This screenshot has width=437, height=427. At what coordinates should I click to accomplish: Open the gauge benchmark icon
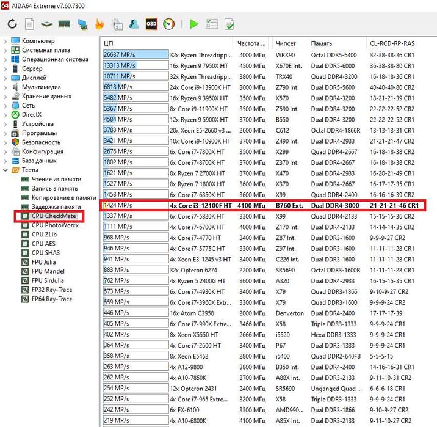click(x=169, y=24)
